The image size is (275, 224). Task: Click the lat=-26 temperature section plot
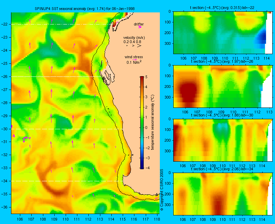coord(222,86)
